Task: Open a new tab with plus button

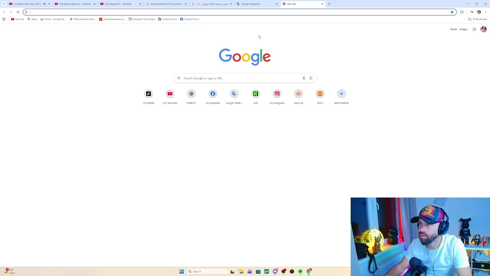Action: click(329, 4)
